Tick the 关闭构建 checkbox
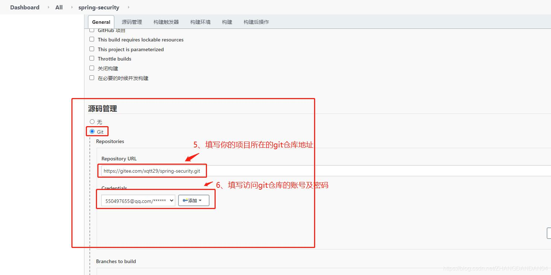The image size is (551, 275). tap(92, 68)
